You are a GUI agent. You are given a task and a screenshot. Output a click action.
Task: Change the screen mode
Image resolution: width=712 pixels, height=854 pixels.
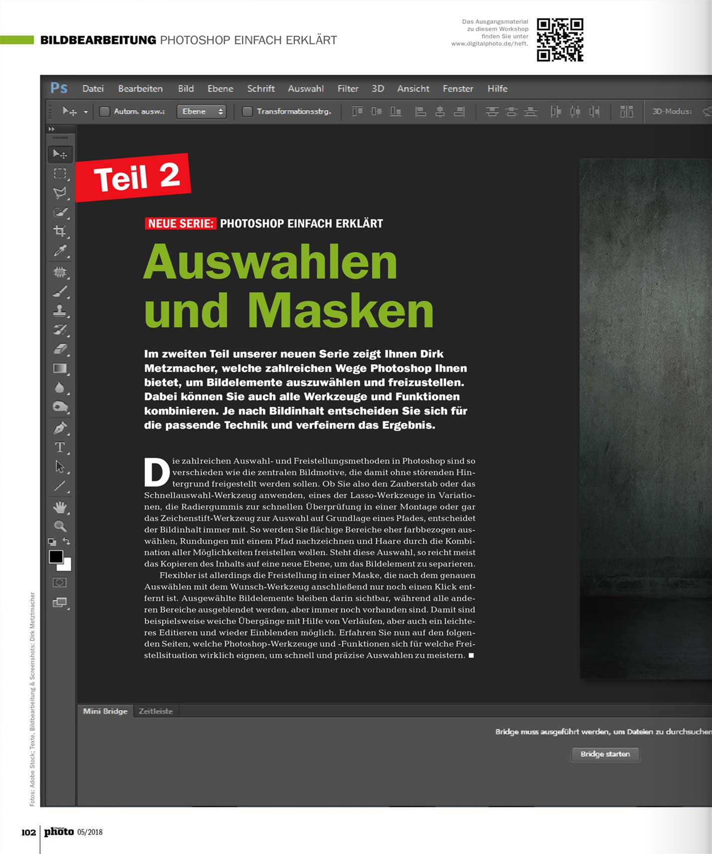60,603
